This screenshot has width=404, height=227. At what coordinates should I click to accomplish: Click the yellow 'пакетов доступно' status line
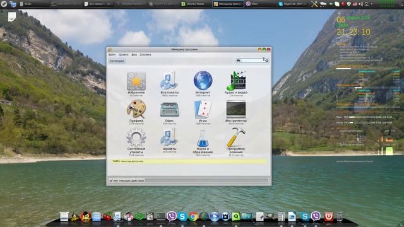pyautogui.click(x=189, y=161)
